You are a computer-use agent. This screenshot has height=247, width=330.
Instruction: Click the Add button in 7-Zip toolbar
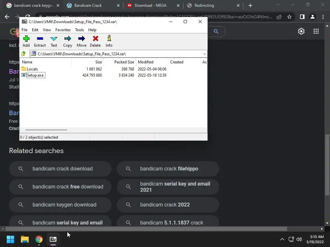click(x=26, y=41)
